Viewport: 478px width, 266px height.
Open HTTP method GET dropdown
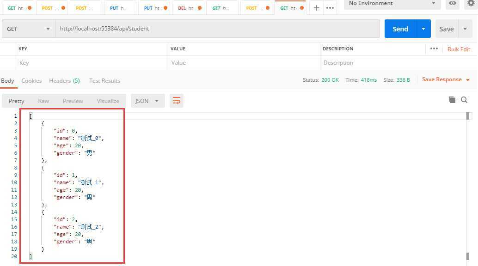28,29
